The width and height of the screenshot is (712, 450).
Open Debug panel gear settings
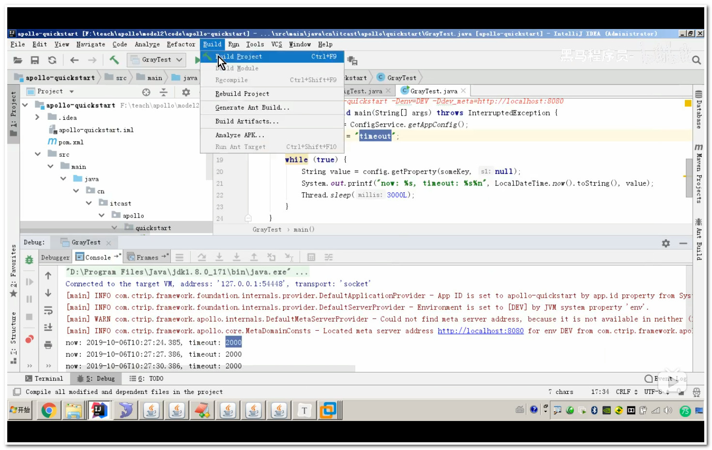click(x=666, y=243)
